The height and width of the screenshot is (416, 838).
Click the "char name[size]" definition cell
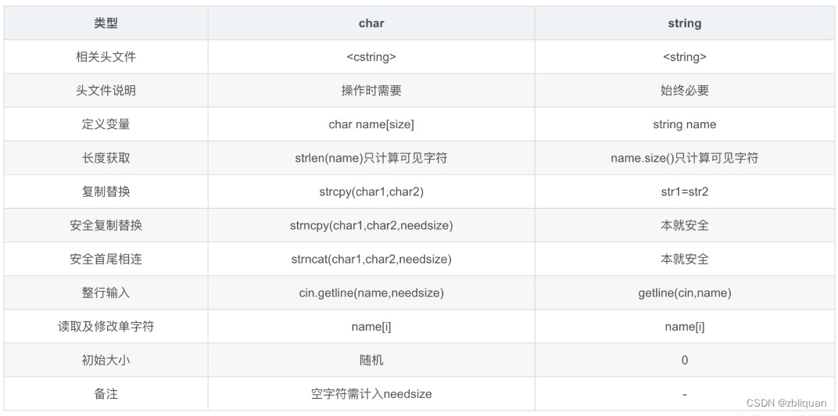[x=371, y=124]
